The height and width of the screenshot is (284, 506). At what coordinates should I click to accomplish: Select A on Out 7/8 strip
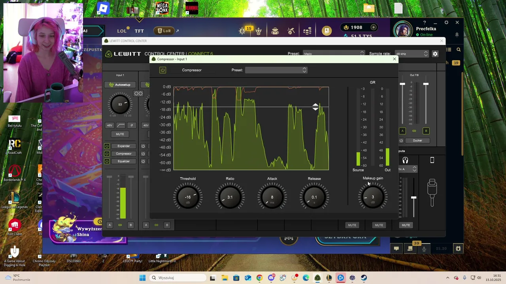(402, 131)
